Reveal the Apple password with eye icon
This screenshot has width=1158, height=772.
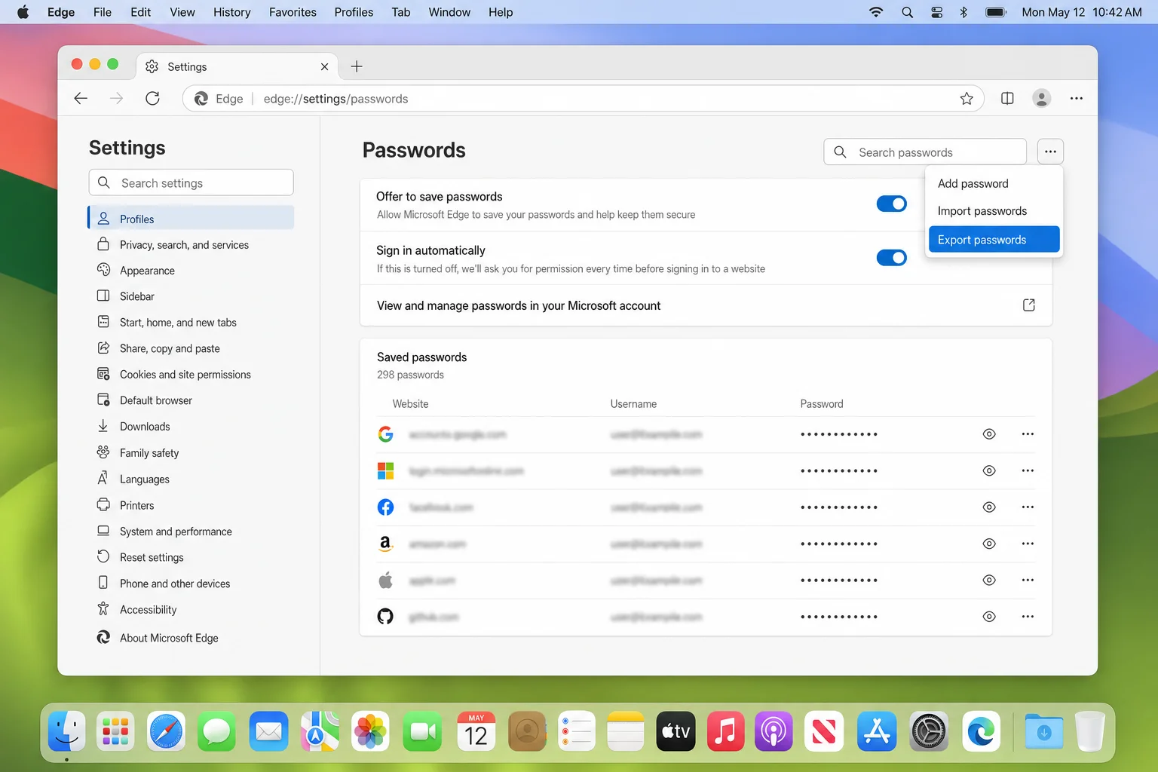point(989,580)
